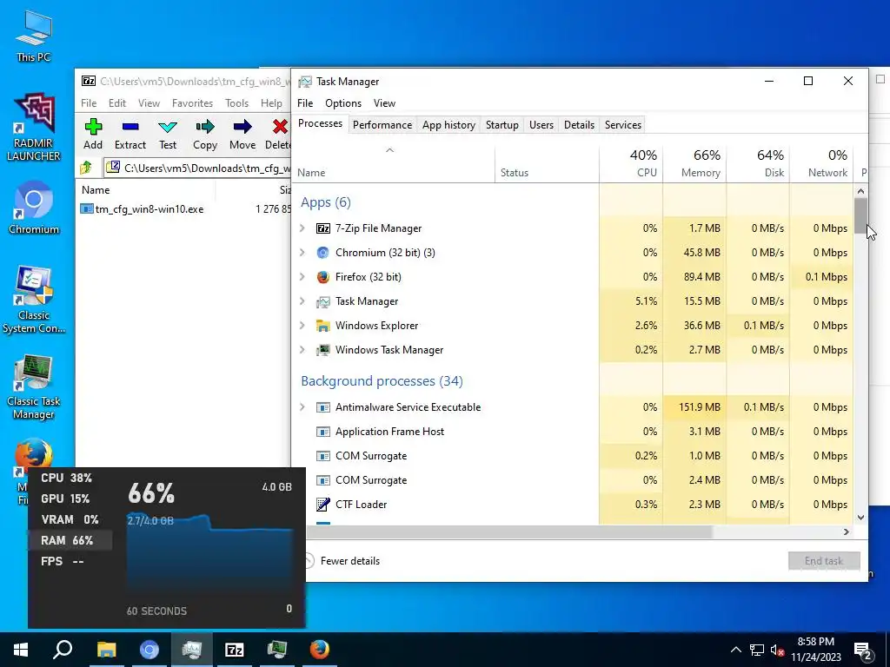Switch to Users tab
890x667 pixels.
tap(541, 125)
